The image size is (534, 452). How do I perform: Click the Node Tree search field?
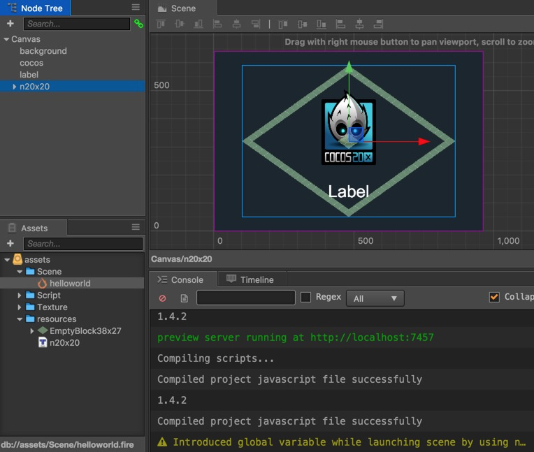click(x=76, y=24)
